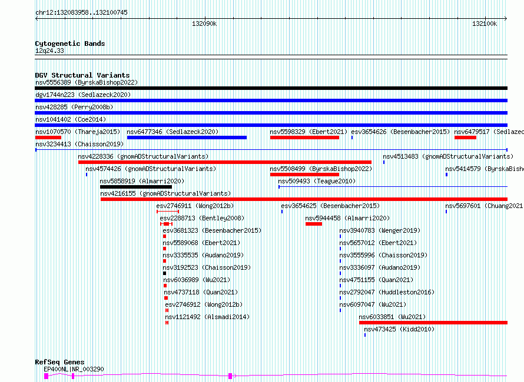Click the red bar under nsv5944458

pos(314,224)
